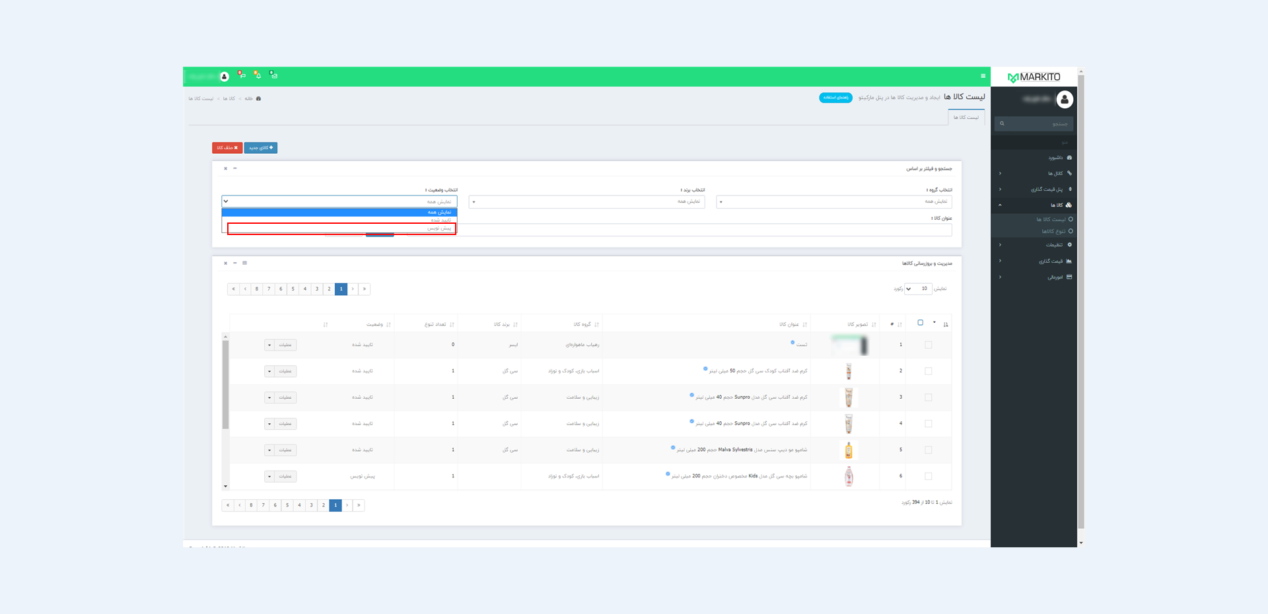Minimize the search filter panel

pos(235,168)
